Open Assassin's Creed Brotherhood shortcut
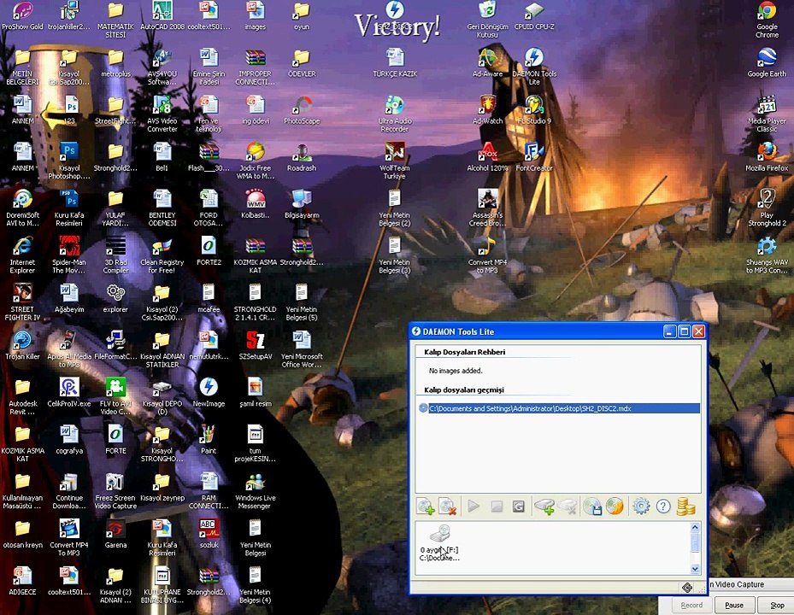 pos(487,208)
